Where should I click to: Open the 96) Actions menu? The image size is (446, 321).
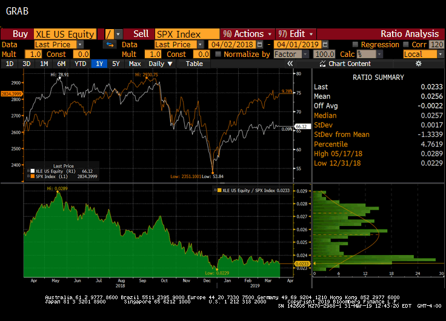(x=247, y=34)
